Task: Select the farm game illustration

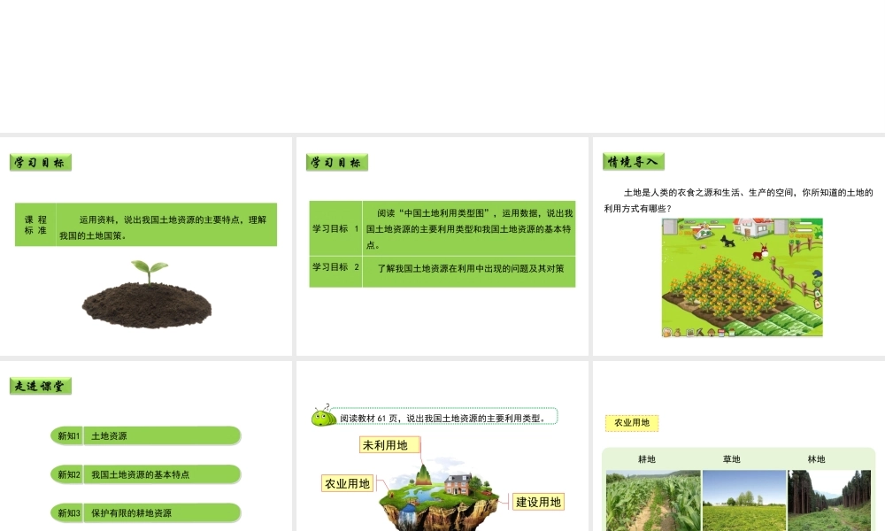Action: pos(743,278)
